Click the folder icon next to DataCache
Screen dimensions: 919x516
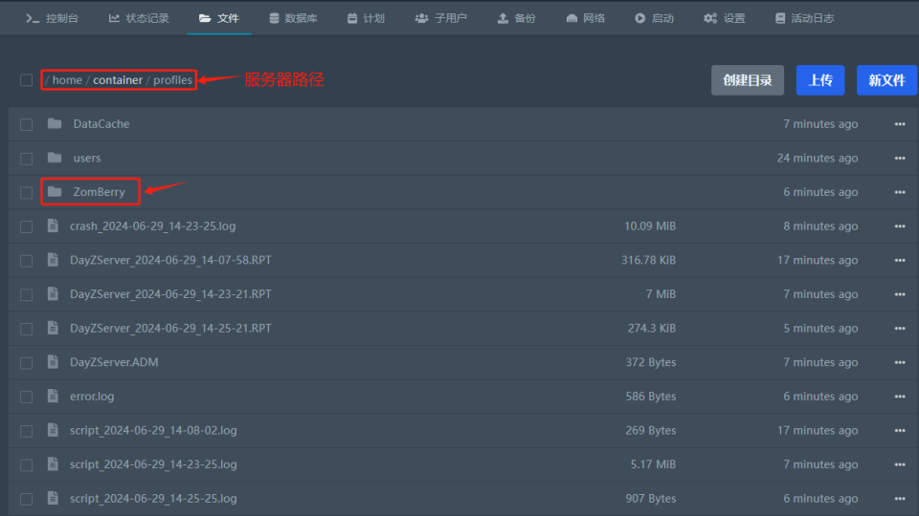click(55, 124)
